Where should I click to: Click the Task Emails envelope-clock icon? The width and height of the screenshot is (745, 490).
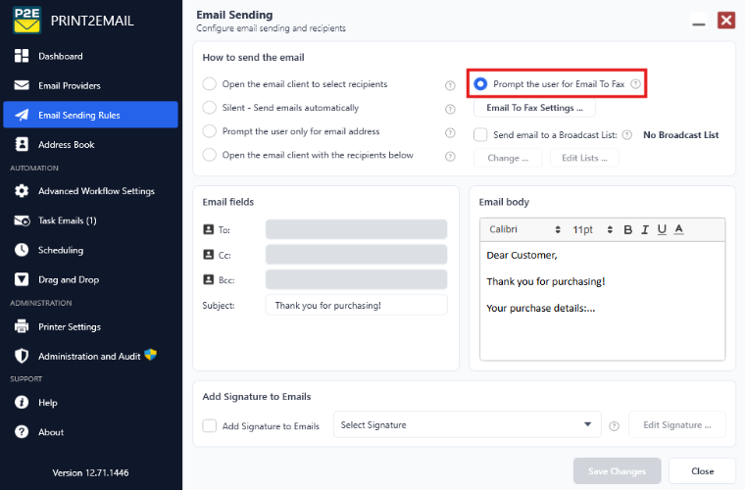coord(22,220)
